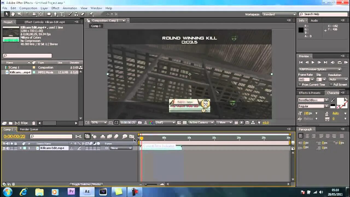Image resolution: width=350 pixels, height=197 pixels.
Task: Toggle loop playback option in Preview
Action: coord(339,62)
